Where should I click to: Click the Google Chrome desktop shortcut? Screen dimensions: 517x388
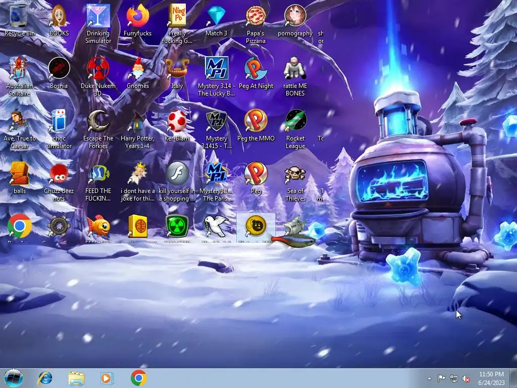[20, 226]
